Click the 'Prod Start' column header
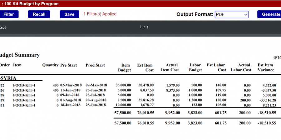 [95, 65]
